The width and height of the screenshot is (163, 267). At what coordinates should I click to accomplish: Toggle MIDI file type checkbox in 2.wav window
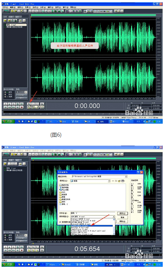click(5, 238)
